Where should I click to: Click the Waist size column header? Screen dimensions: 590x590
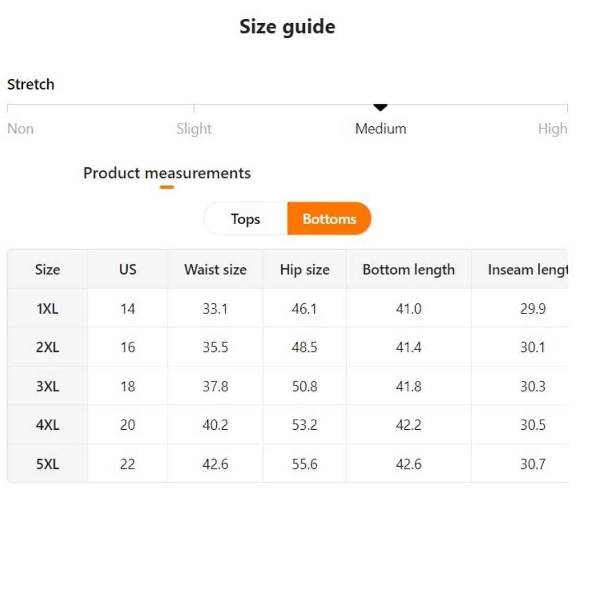pos(215,269)
